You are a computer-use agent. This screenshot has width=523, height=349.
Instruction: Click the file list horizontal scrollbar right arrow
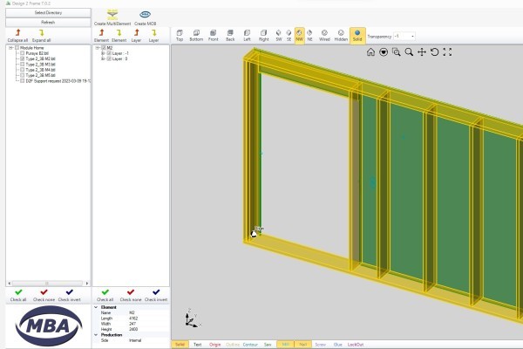87,284
